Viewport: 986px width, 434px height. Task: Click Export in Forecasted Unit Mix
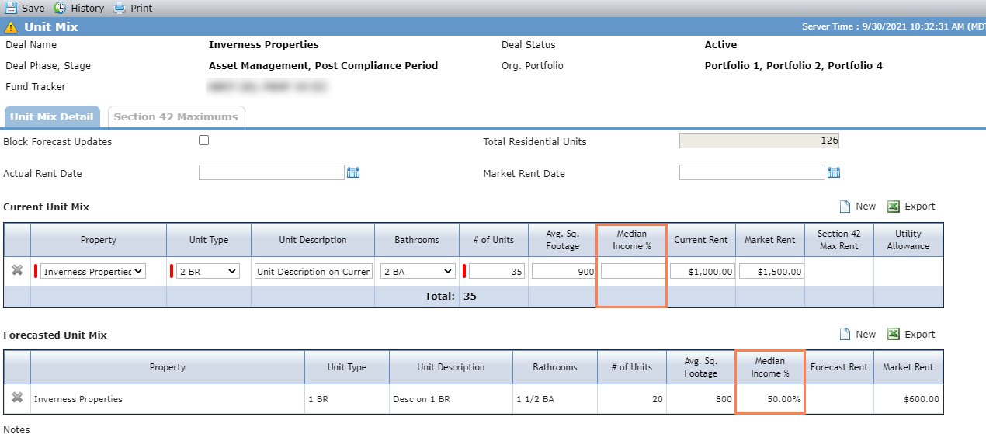point(911,335)
